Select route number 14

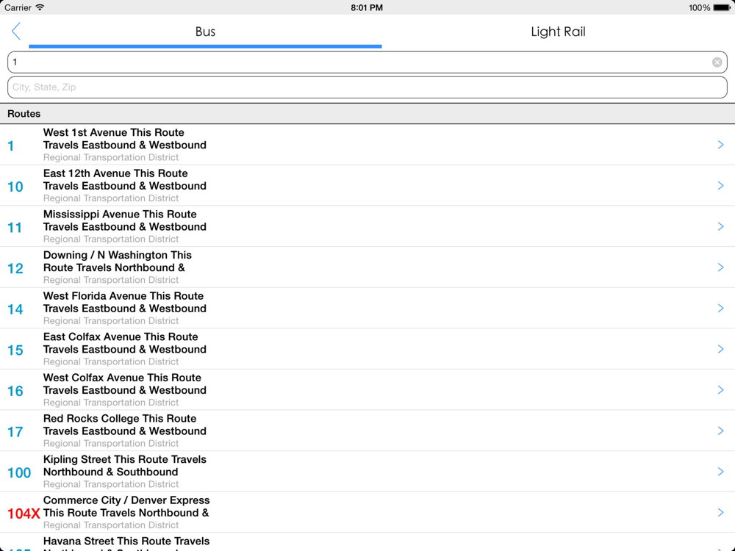click(x=15, y=309)
